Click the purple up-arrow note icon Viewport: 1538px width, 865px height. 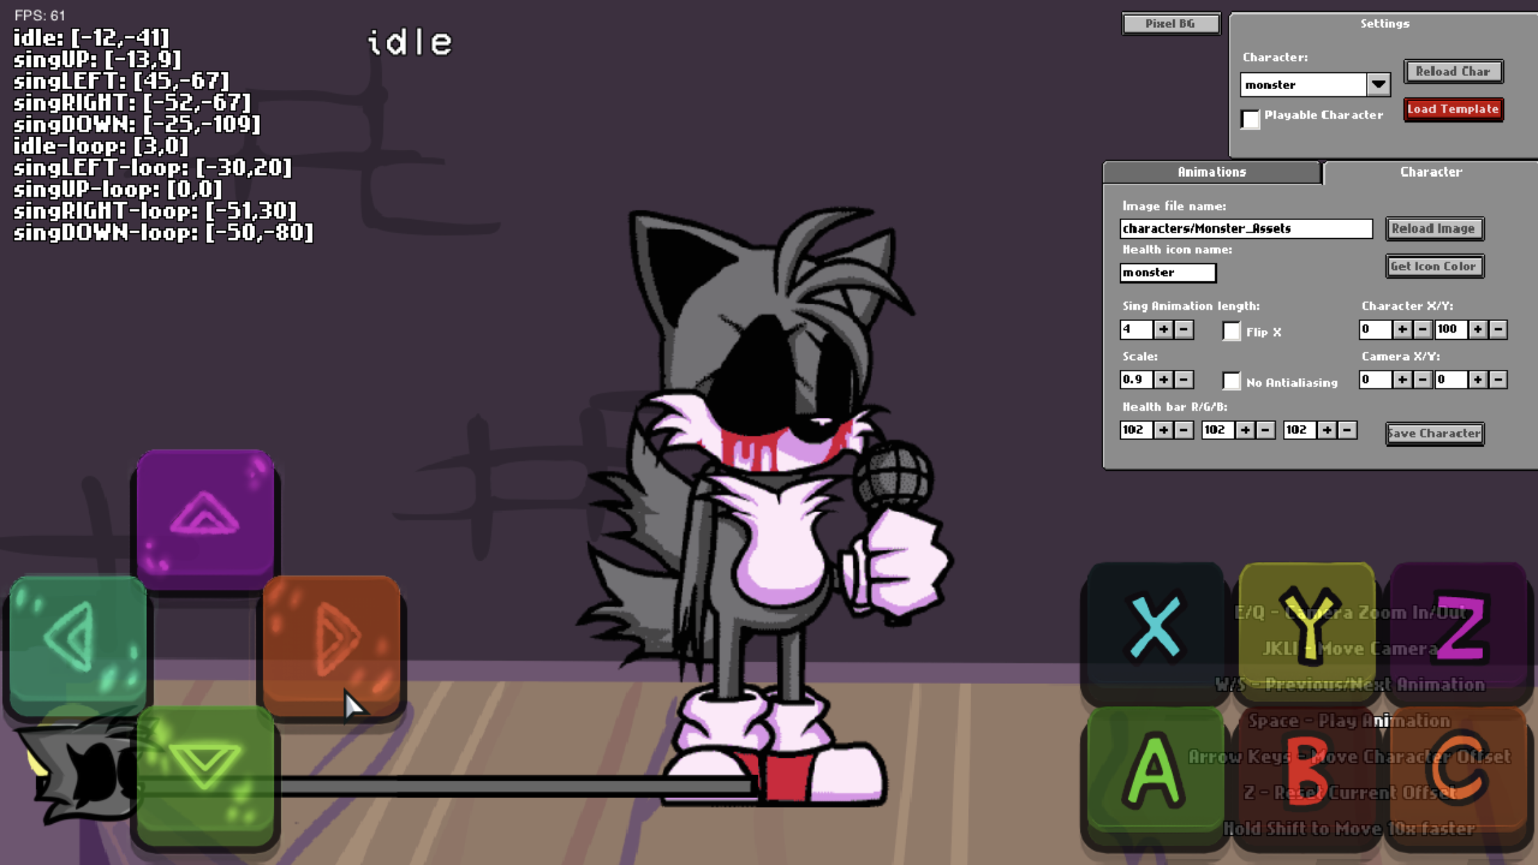[205, 515]
